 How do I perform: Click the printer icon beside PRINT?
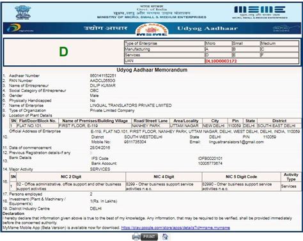[x=136, y=237]
